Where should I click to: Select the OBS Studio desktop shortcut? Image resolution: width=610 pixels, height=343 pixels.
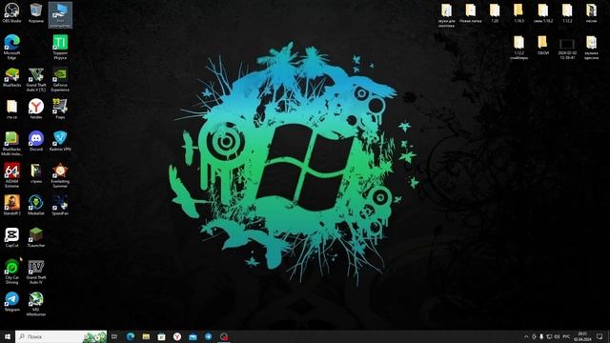(x=11, y=12)
